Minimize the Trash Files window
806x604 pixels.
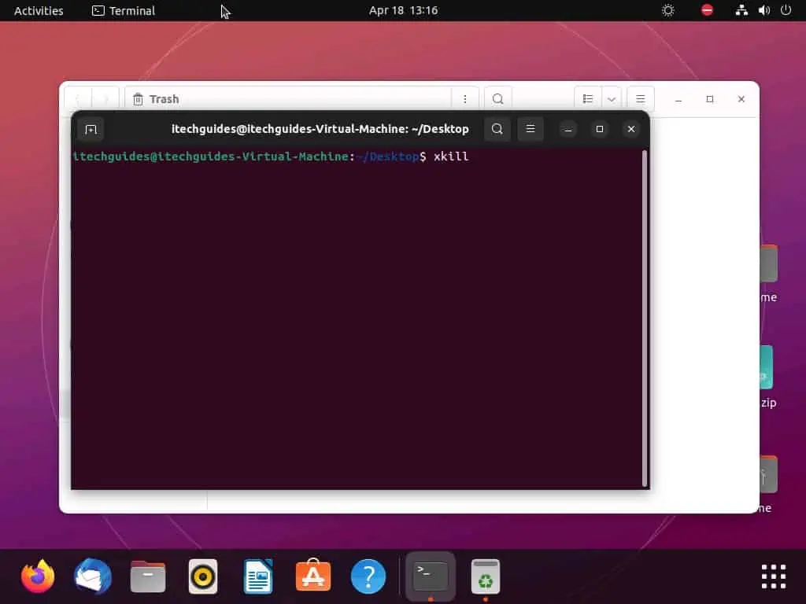678,99
